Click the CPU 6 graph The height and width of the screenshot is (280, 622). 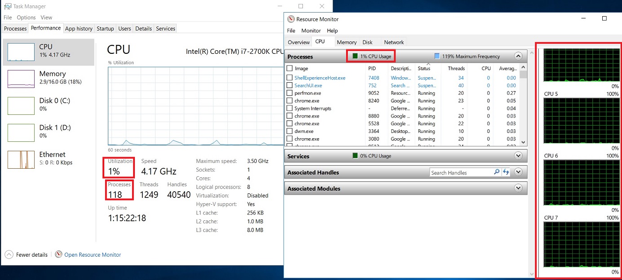(581, 183)
